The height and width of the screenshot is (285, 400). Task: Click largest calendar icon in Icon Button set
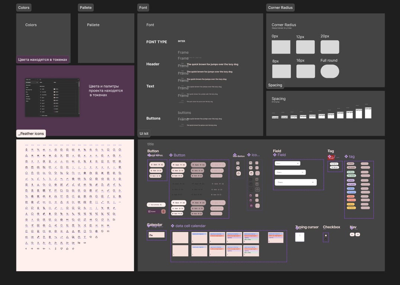tap(239, 173)
